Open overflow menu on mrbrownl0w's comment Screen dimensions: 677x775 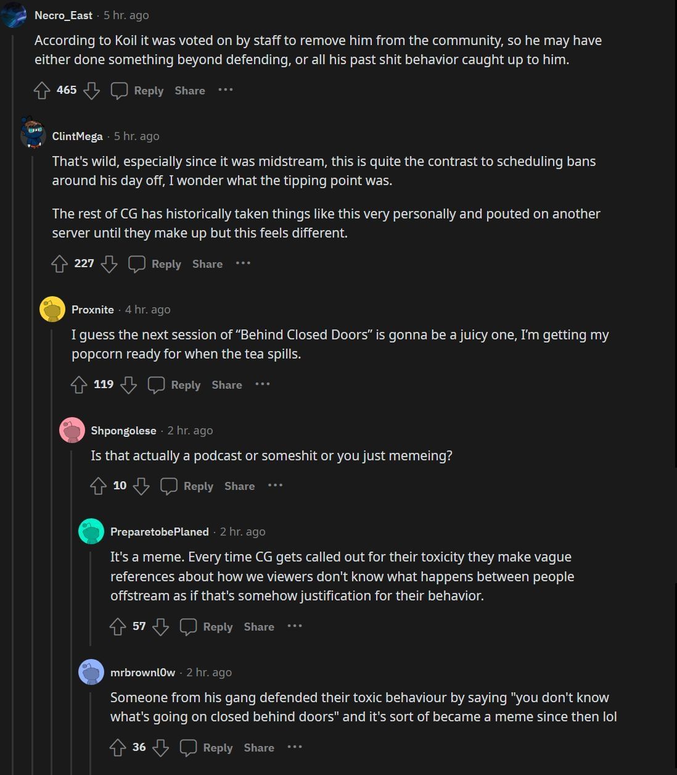pyautogui.click(x=295, y=747)
